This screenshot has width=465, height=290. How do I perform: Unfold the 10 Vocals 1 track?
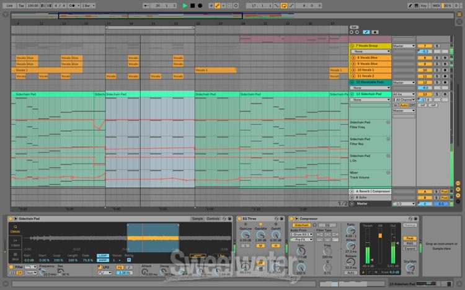[x=353, y=70]
